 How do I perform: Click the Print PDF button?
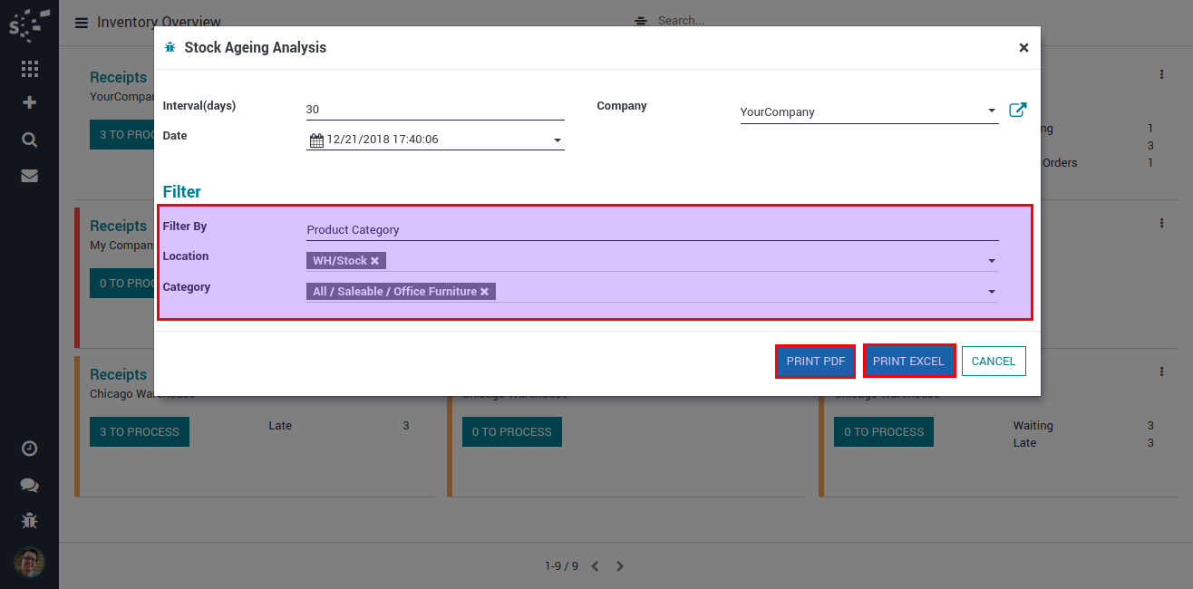815,361
